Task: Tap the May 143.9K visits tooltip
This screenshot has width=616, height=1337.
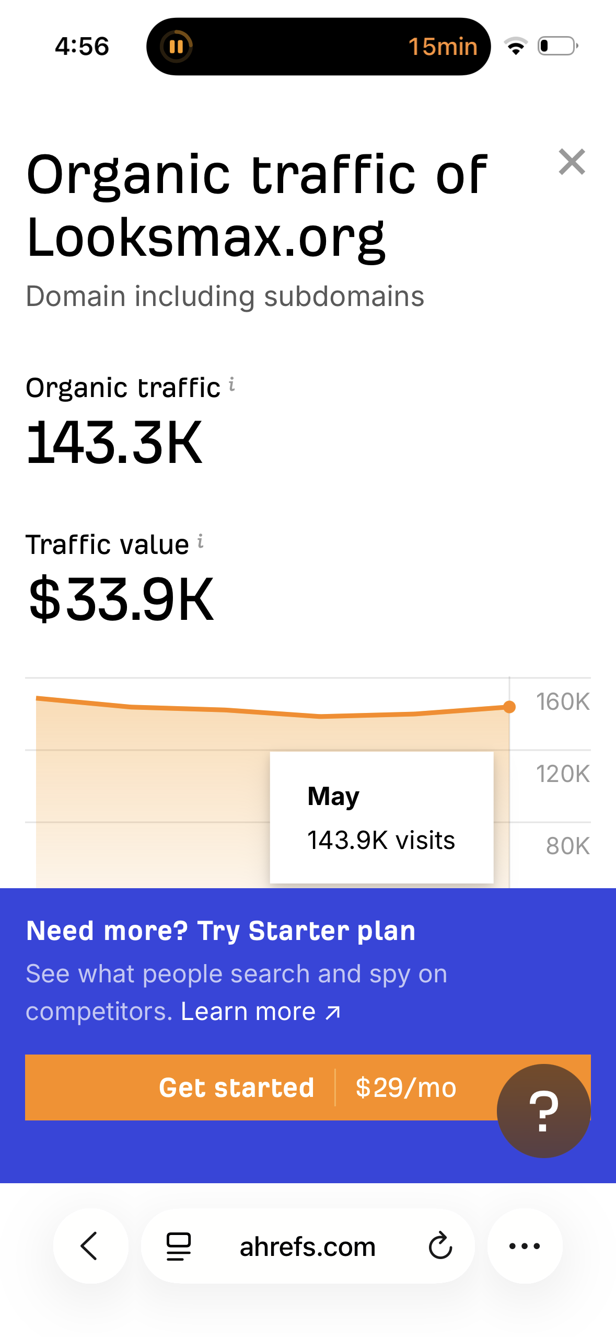Action: coord(381,818)
